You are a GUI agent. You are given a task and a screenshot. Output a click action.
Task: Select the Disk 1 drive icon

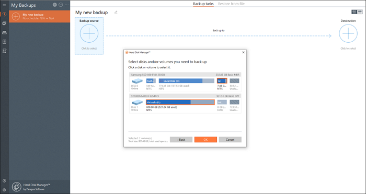tap(137, 102)
